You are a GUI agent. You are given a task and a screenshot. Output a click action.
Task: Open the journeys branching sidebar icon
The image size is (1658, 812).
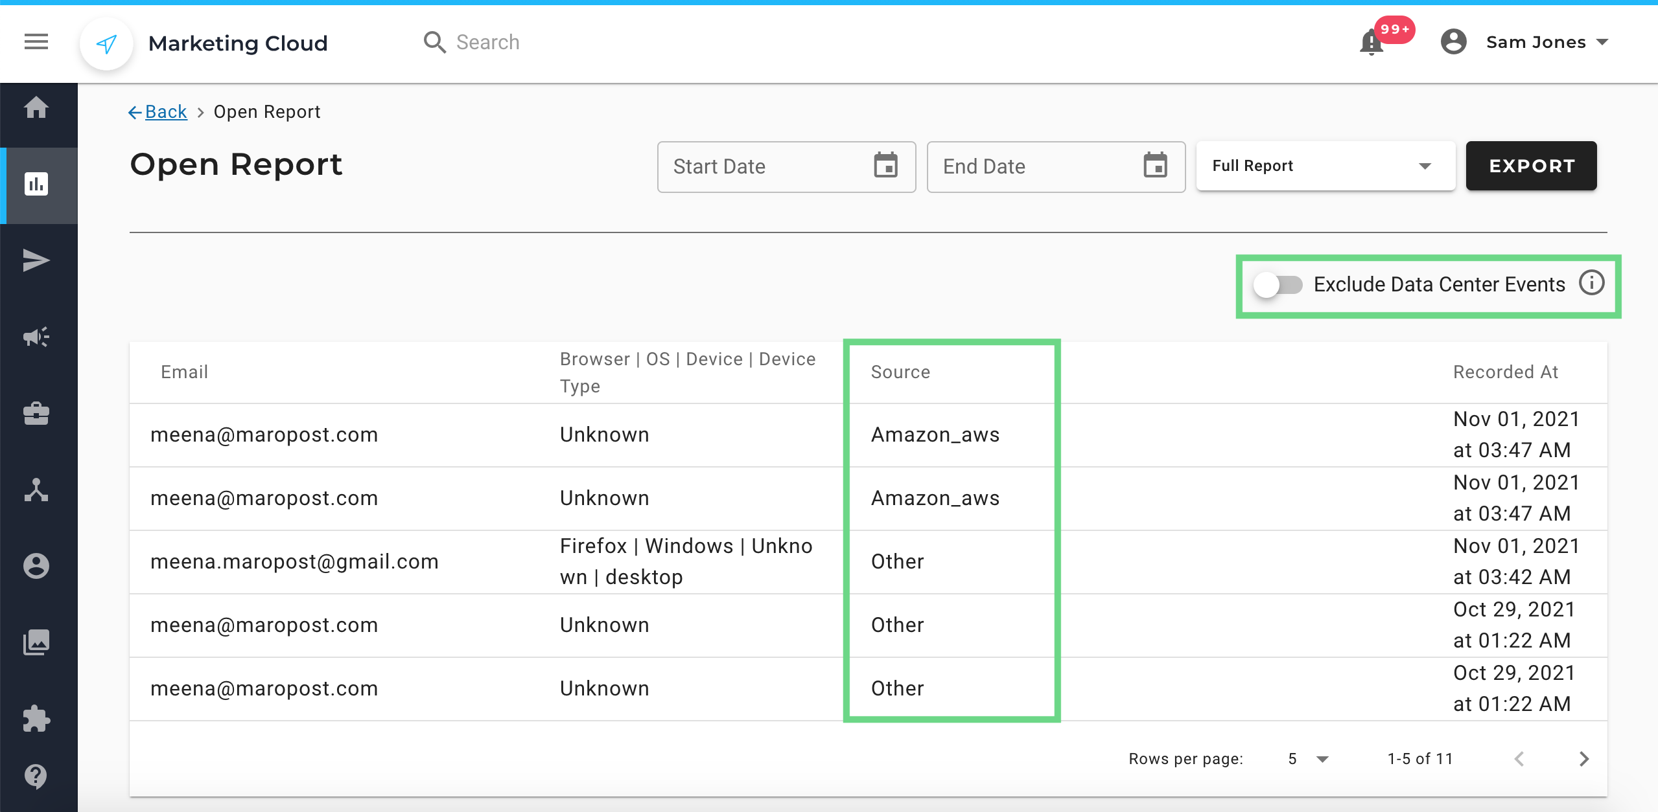pyautogui.click(x=36, y=490)
